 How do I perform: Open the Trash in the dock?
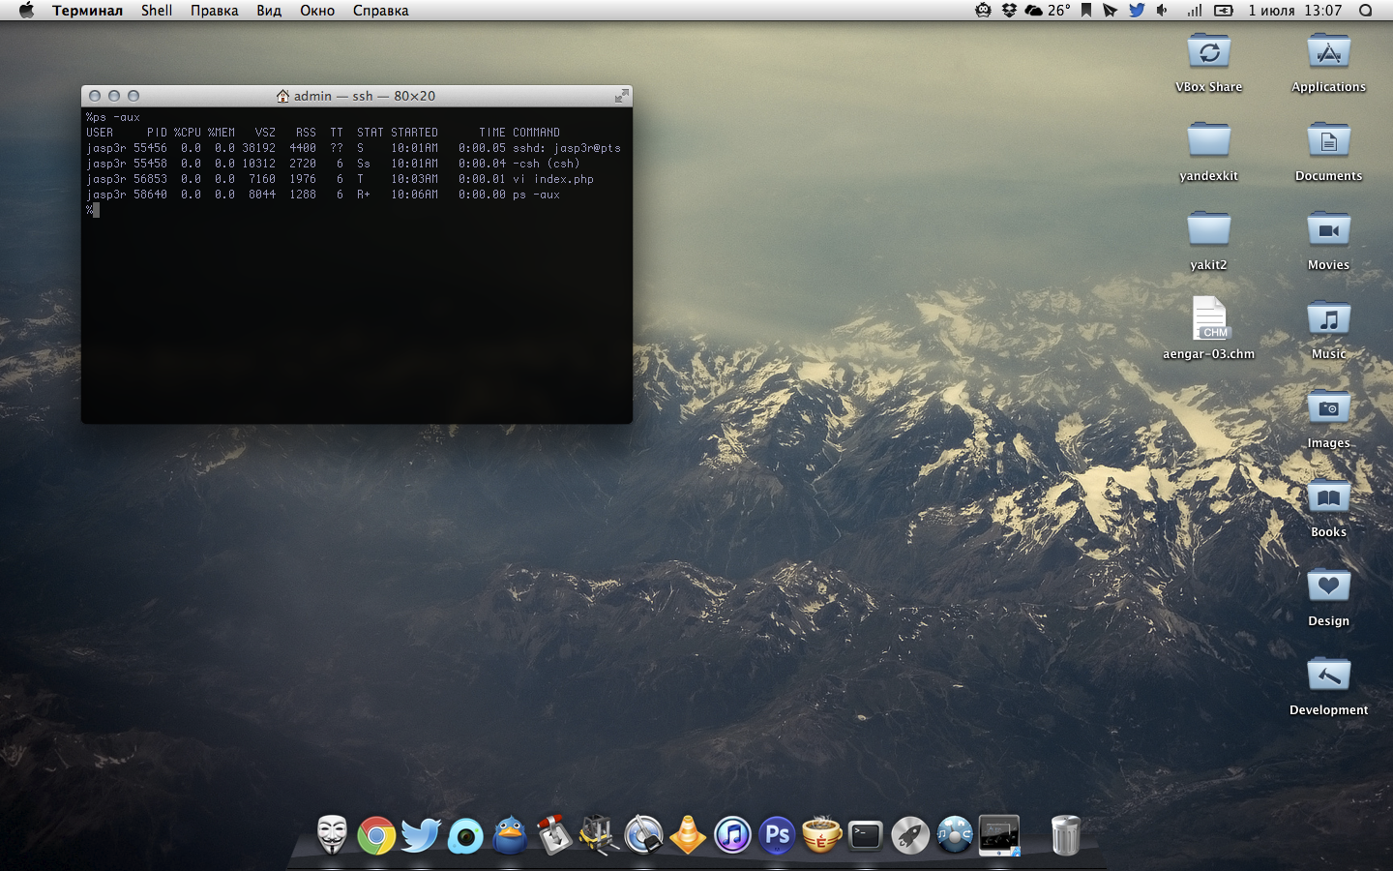1065,835
